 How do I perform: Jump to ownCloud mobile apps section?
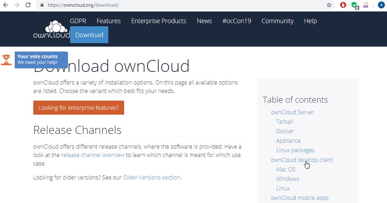click(300, 198)
